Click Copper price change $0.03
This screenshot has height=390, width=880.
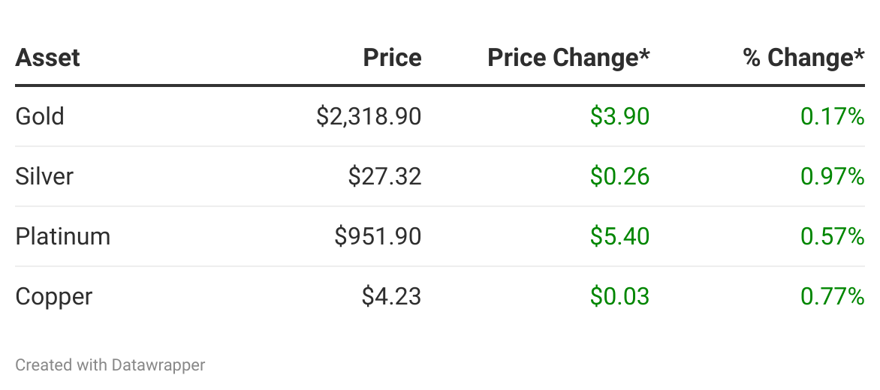tap(619, 296)
